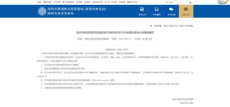
Task: Click the keyword search input field
Action: click(176, 2)
